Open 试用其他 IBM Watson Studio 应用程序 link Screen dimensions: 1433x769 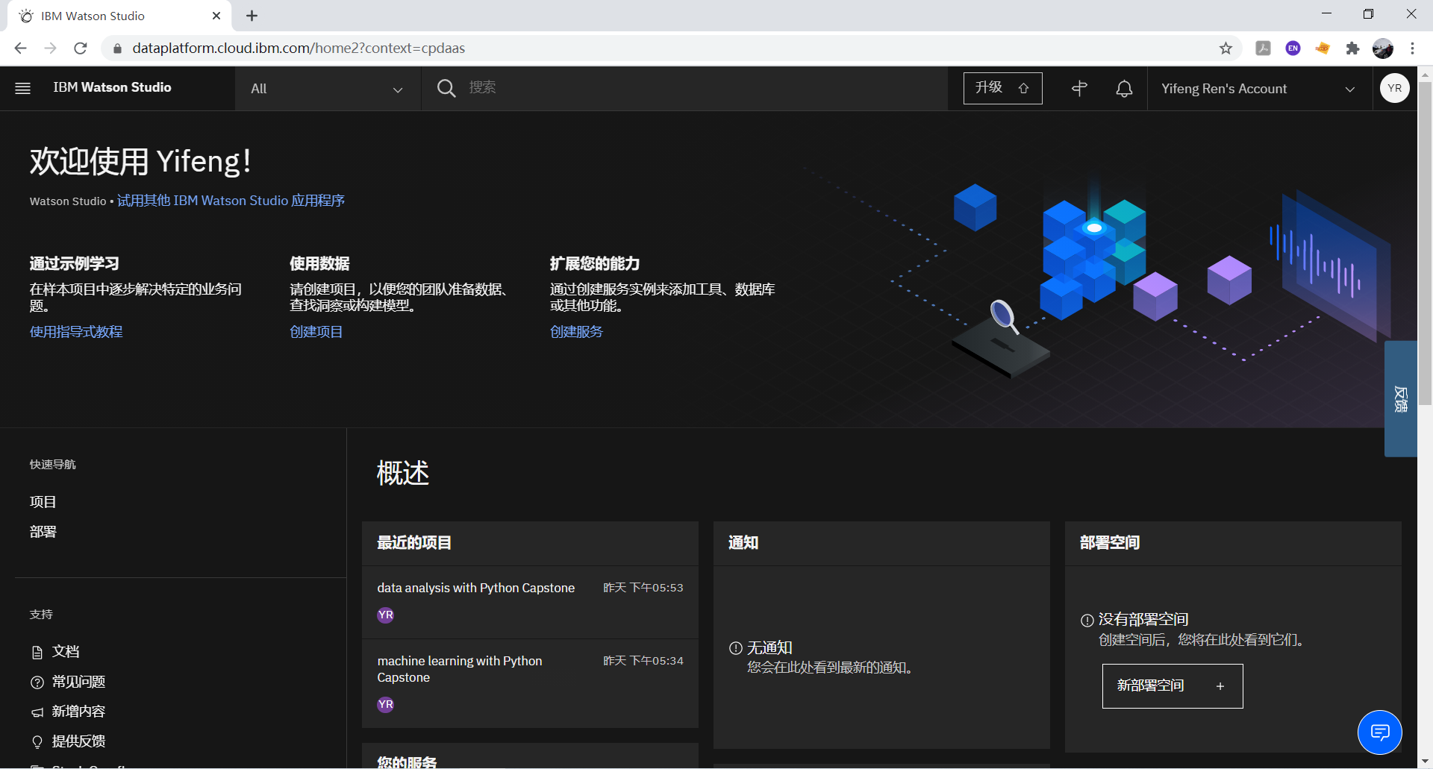coord(231,201)
